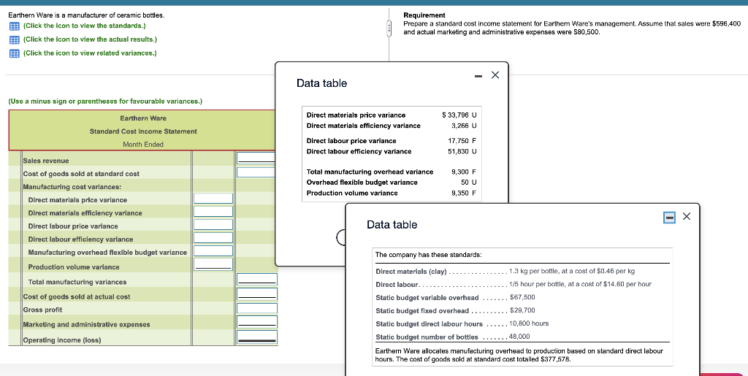Click the Direct materials price variance field
748x376 pixels.
pyautogui.click(x=213, y=199)
